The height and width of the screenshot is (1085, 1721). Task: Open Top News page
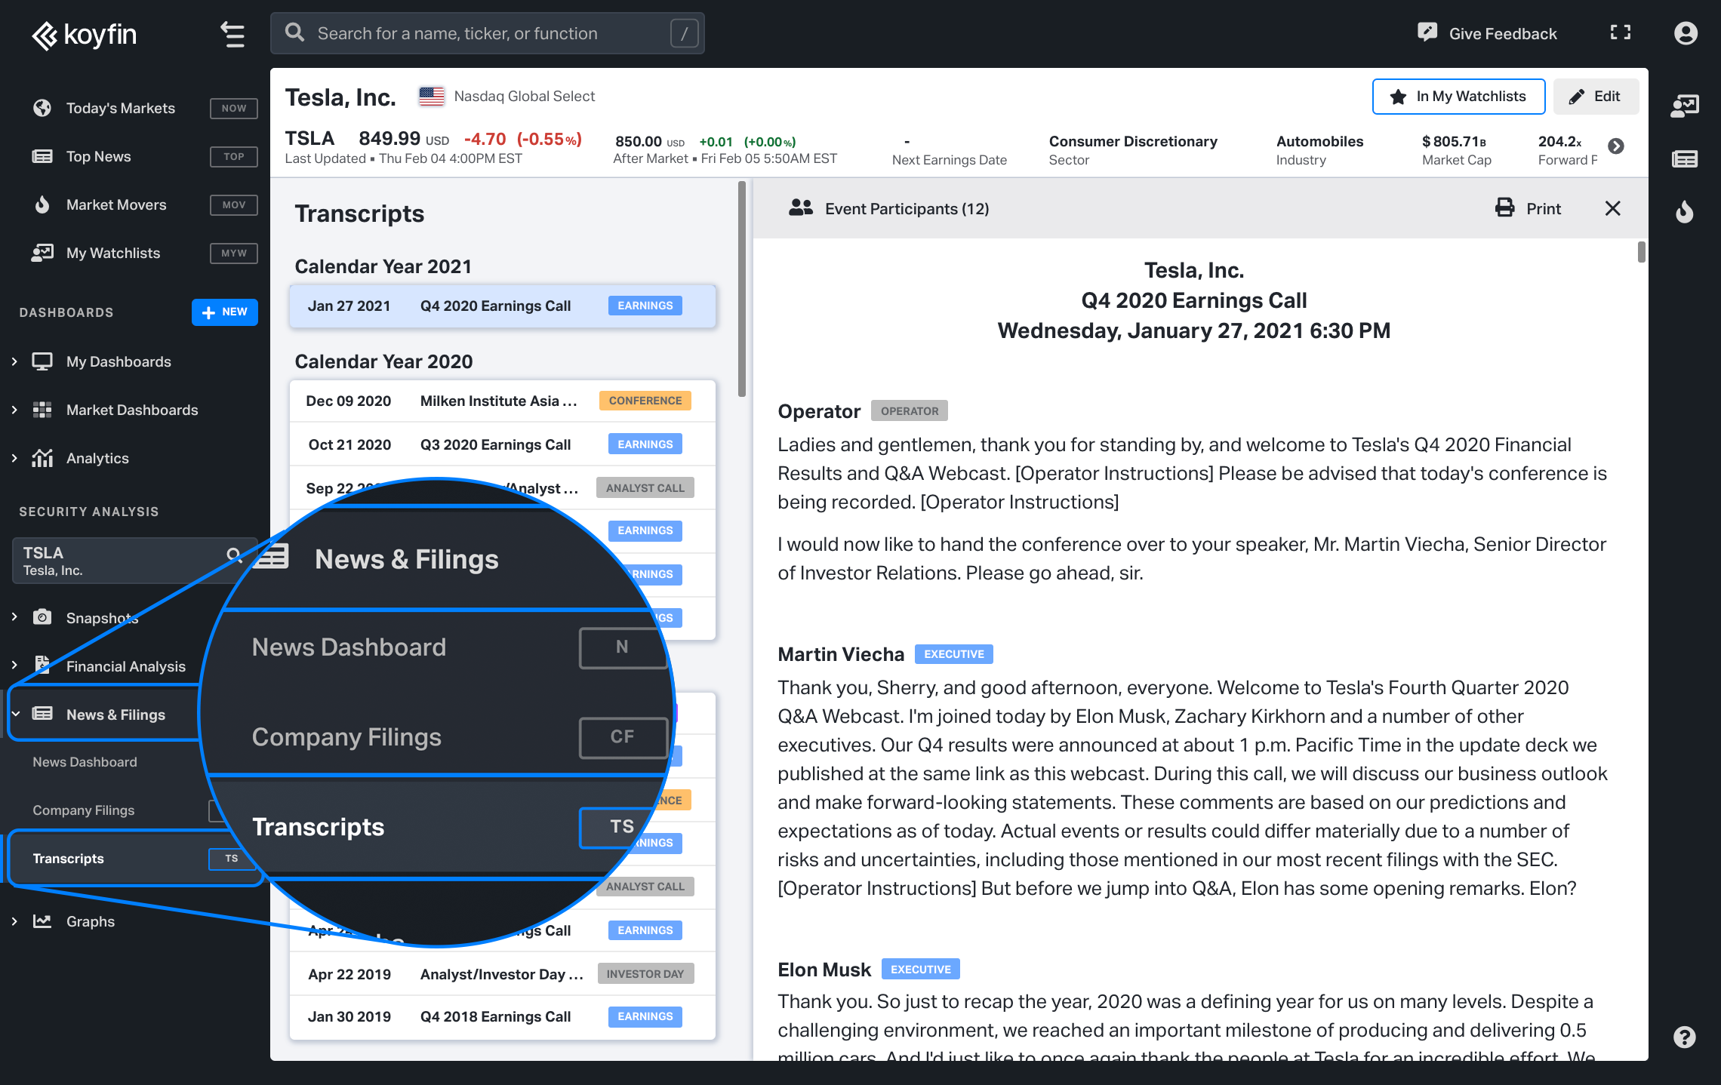(x=98, y=156)
